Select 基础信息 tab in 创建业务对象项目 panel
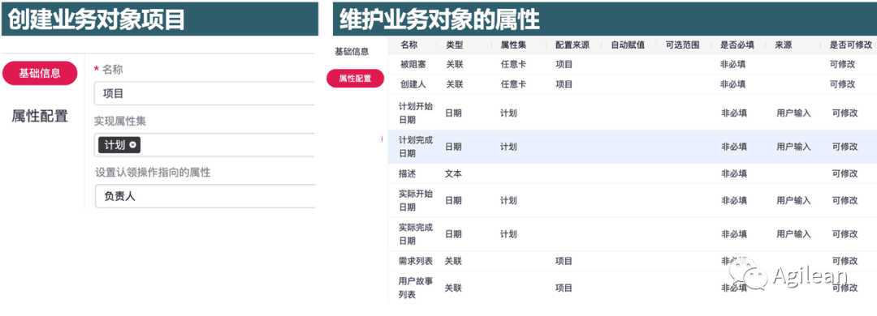Screen dimensions: 877x316 40,73
